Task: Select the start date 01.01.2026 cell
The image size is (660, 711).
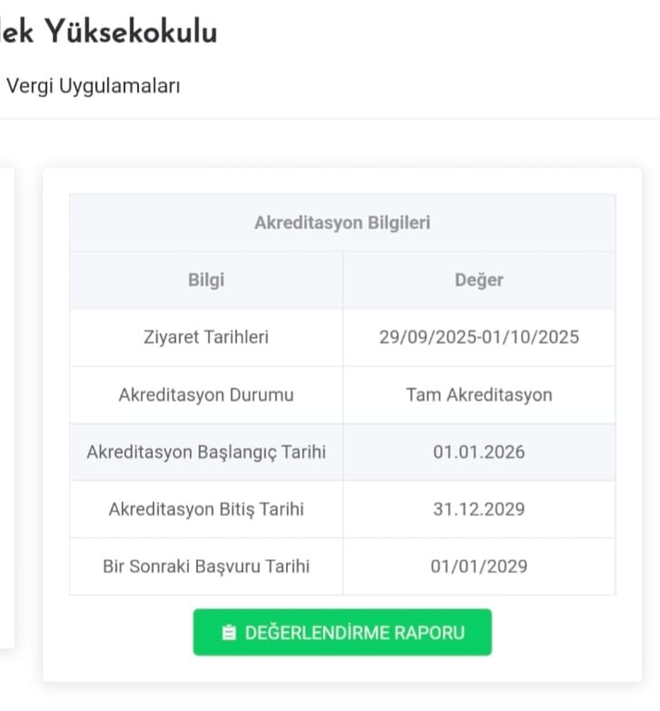Action: (479, 452)
